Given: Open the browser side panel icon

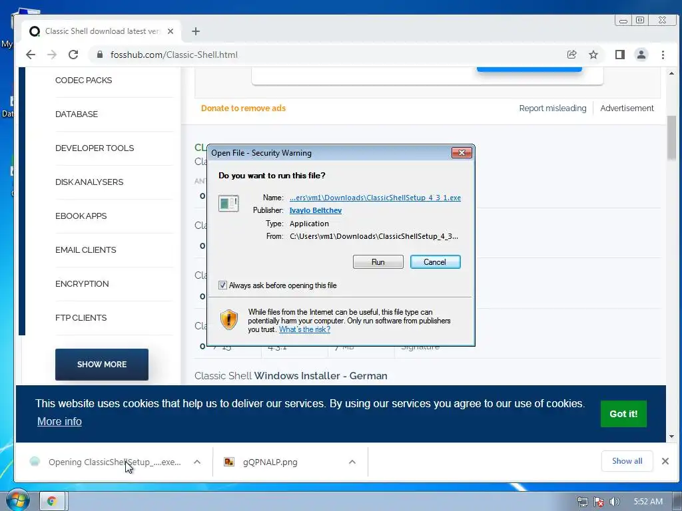Looking at the screenshot, I should tap(620, 55).
